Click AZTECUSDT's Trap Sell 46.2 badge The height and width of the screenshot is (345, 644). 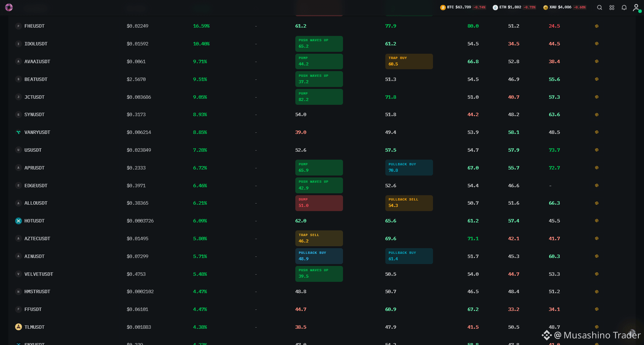click(x=319, y=238)
